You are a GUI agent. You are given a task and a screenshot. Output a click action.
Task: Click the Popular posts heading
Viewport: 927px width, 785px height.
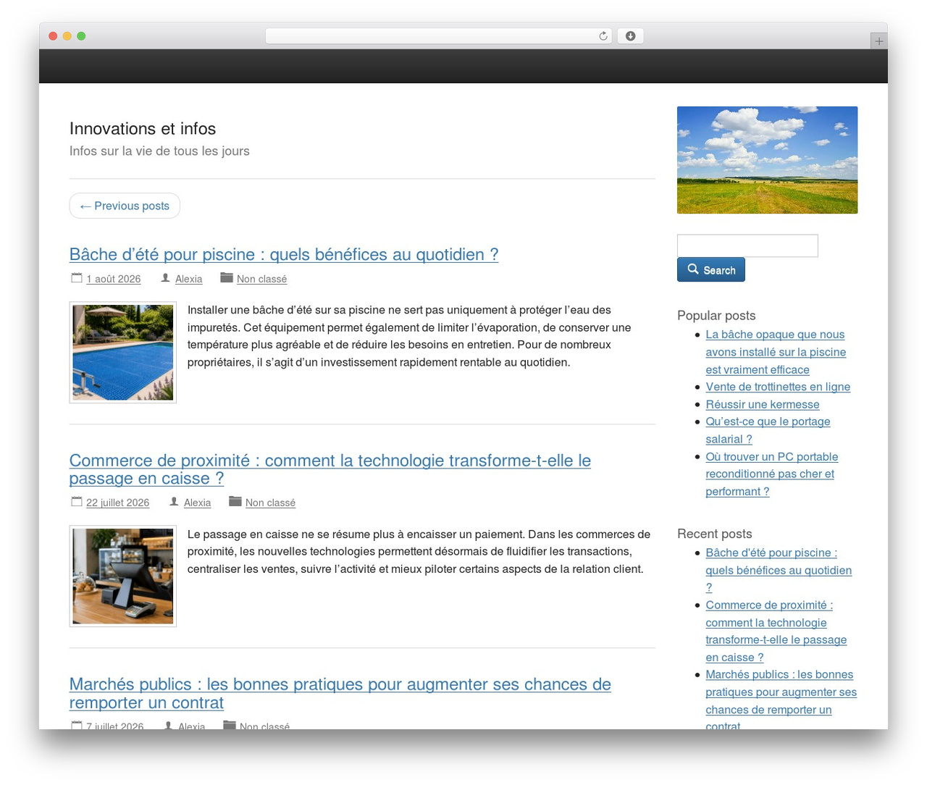[x=716, y=315]
